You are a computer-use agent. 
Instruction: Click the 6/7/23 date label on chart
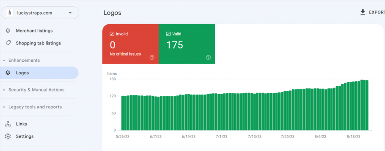click(156, 137)
